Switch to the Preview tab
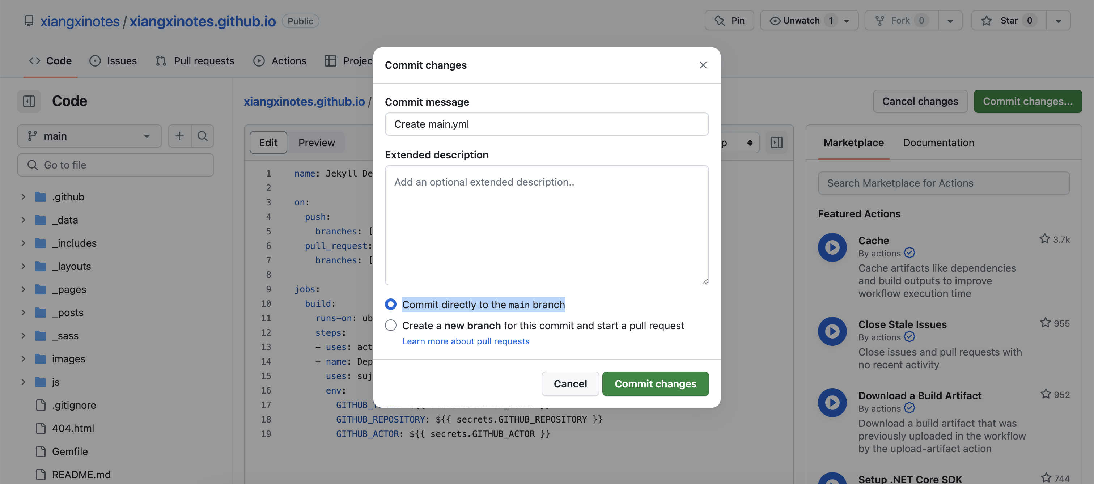The image size is (1094, 484). [317, 142]
